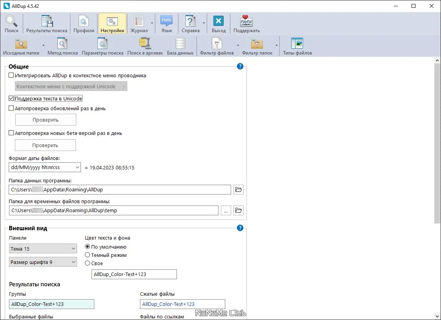This screenshot has height=320, width=441.
Task: Click the Группы color sample field
Action: [52, 304]
